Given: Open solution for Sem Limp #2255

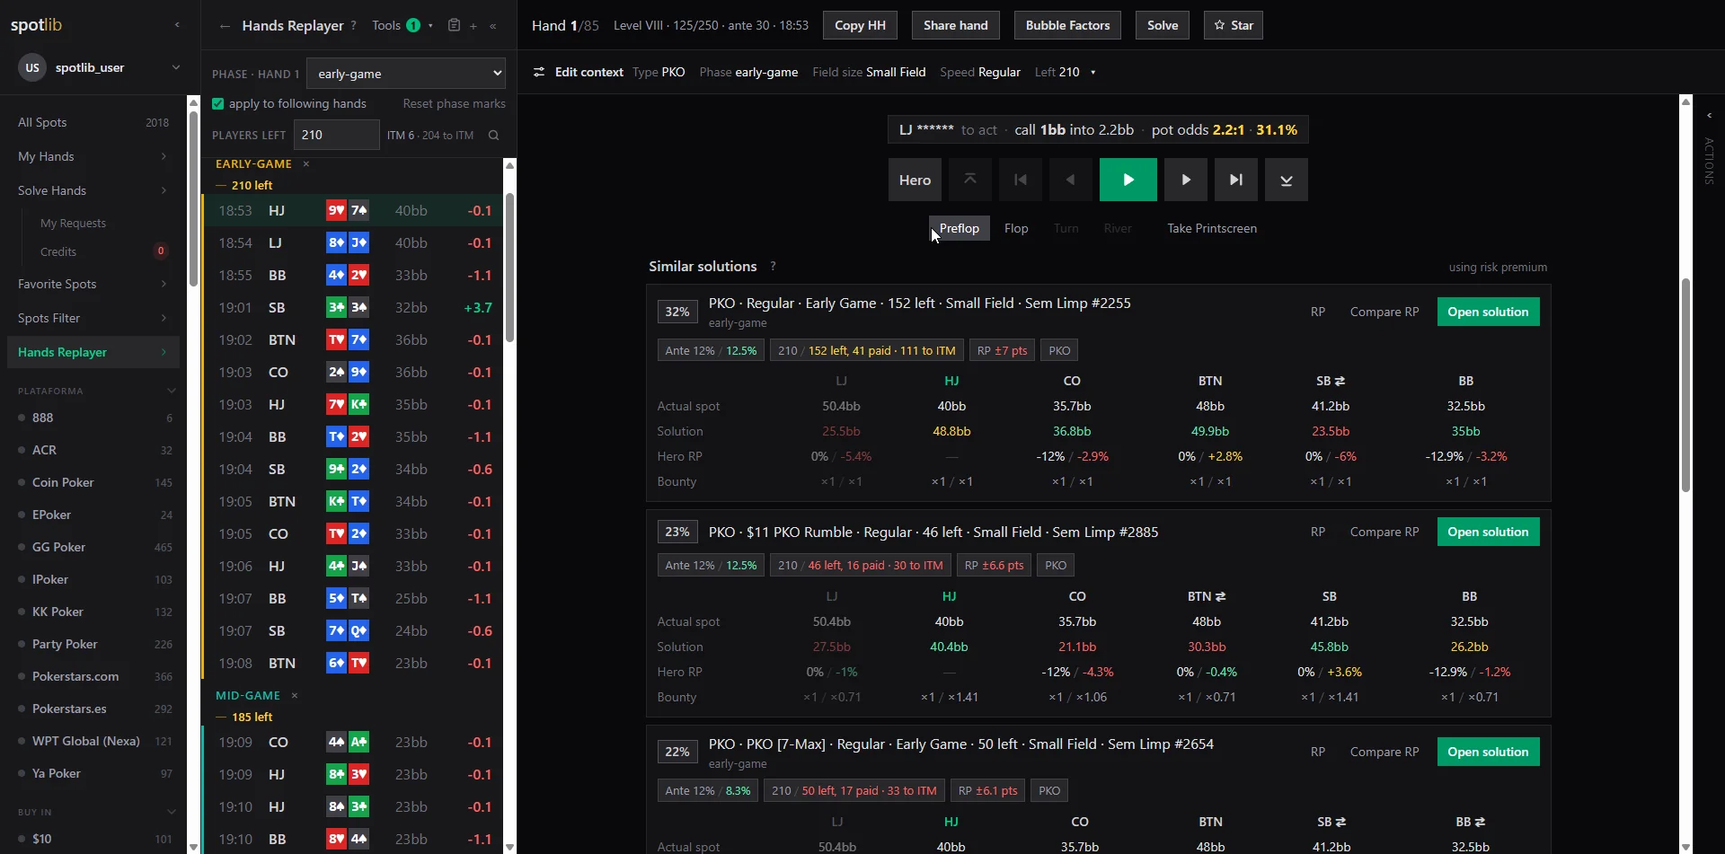Looking at the screenshot, I should [x=1488, y=312].
